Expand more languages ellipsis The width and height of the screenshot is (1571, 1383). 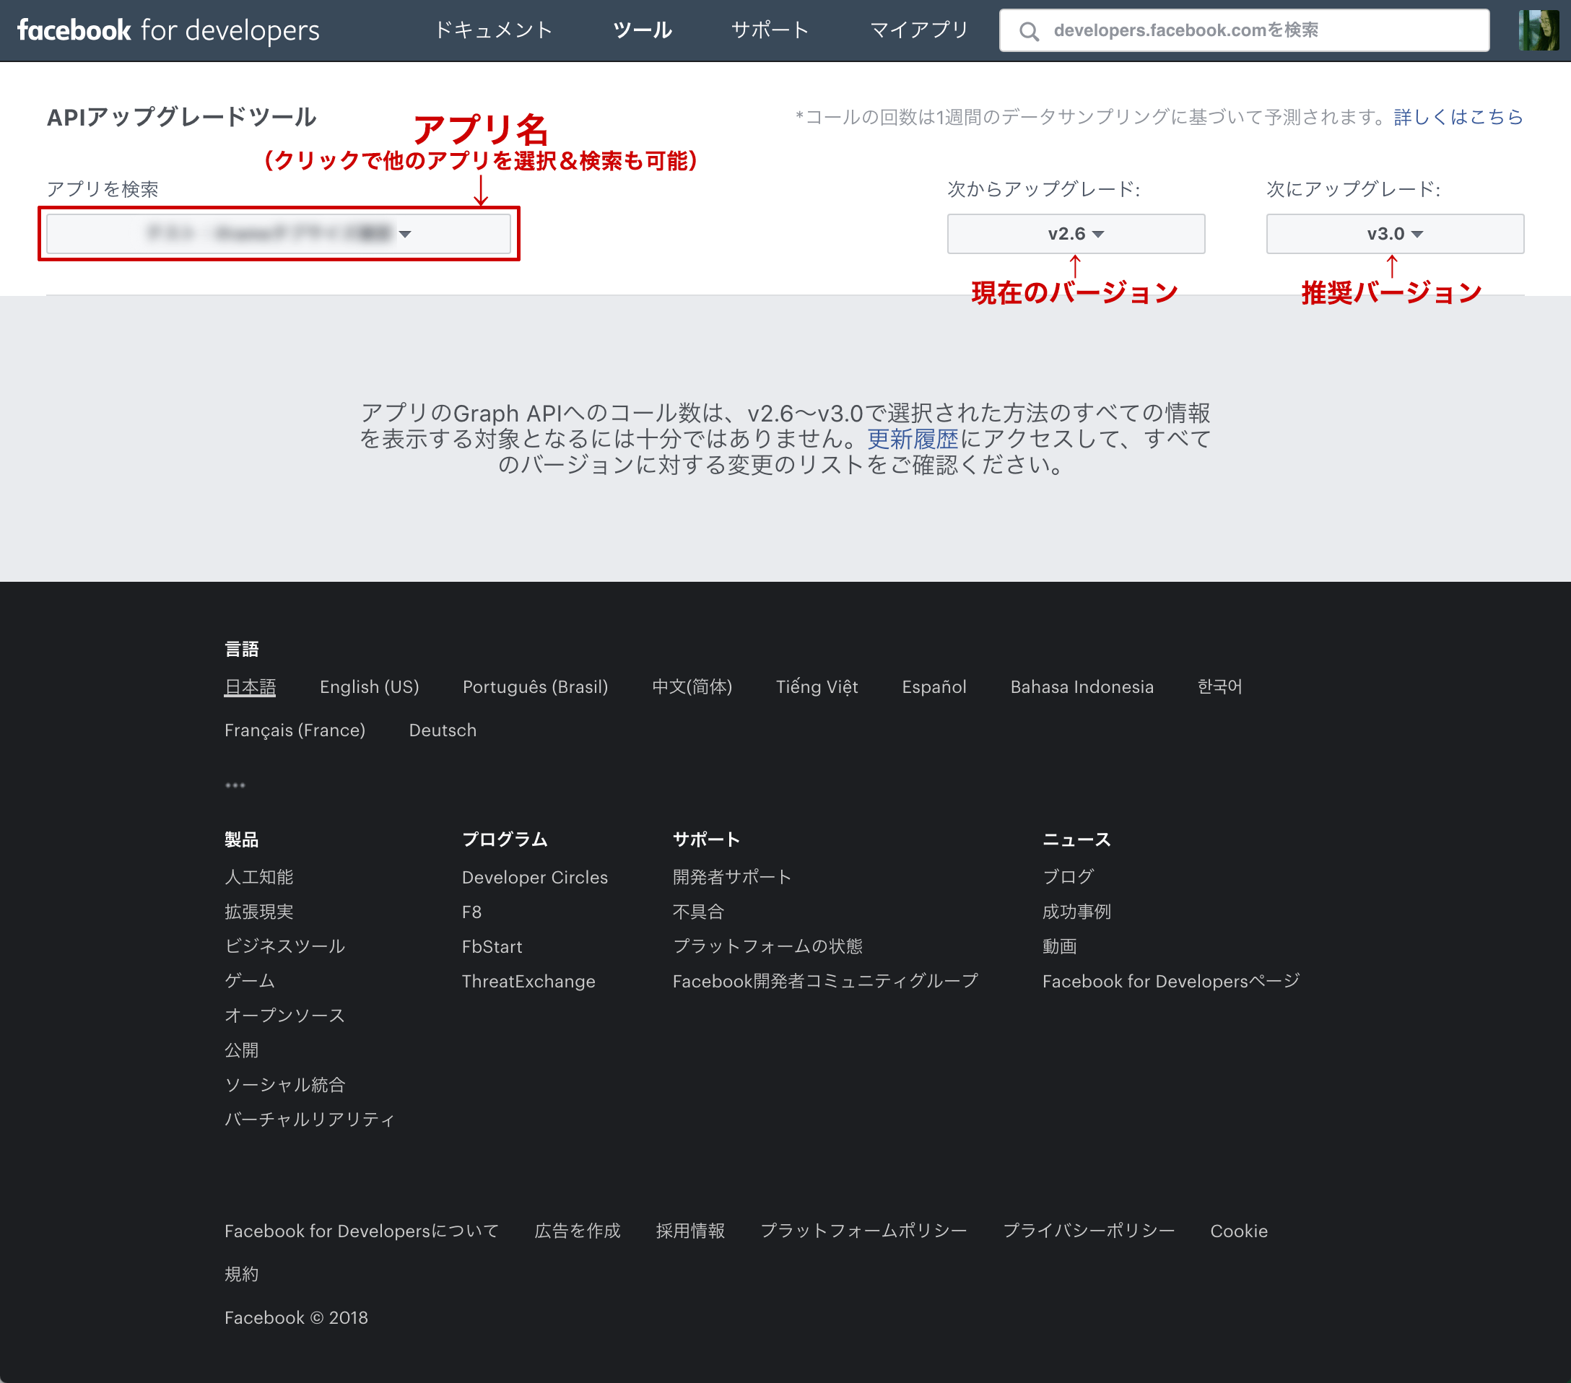235,785
